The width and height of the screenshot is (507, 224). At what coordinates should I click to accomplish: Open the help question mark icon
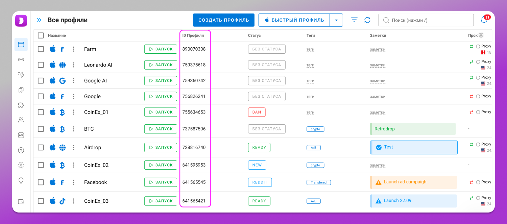point(21,150)
